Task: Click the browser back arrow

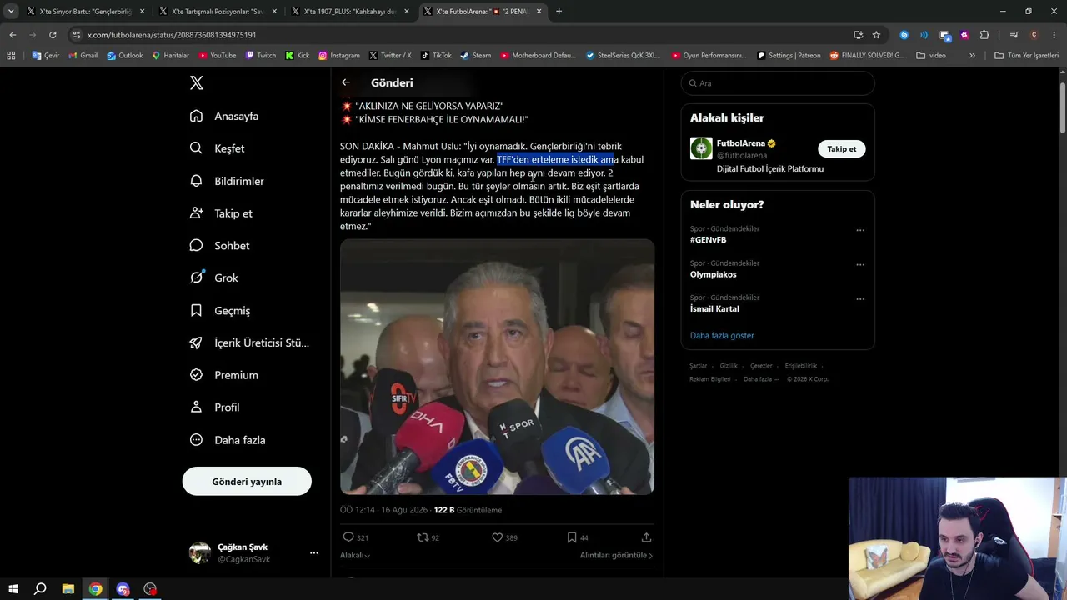Action: [x=13, y=35]
